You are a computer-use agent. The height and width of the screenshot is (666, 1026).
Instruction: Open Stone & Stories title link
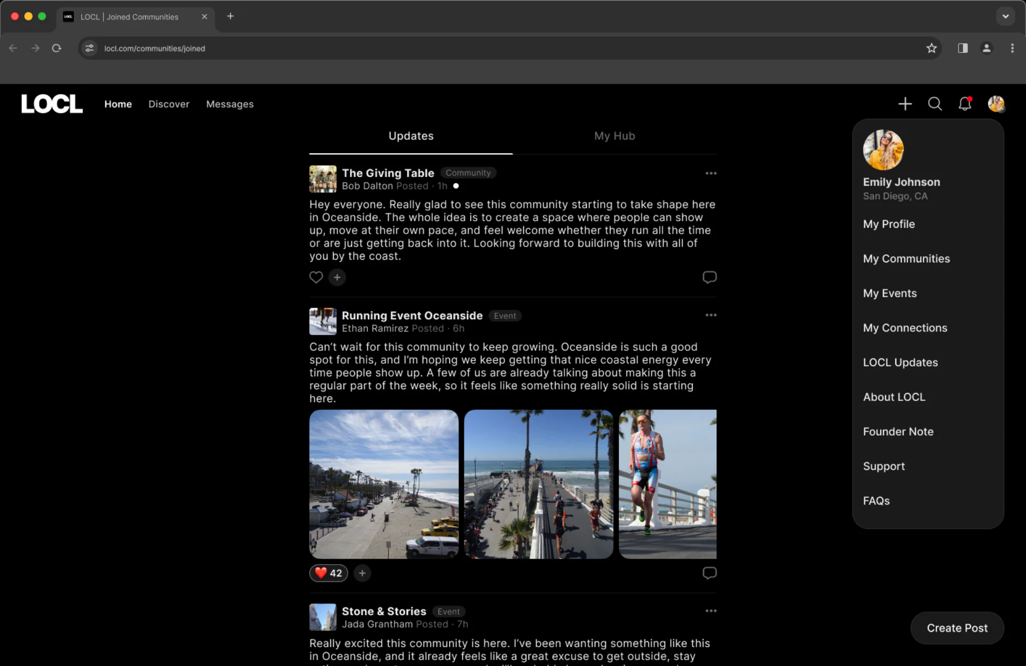click(x=384, y=611)
